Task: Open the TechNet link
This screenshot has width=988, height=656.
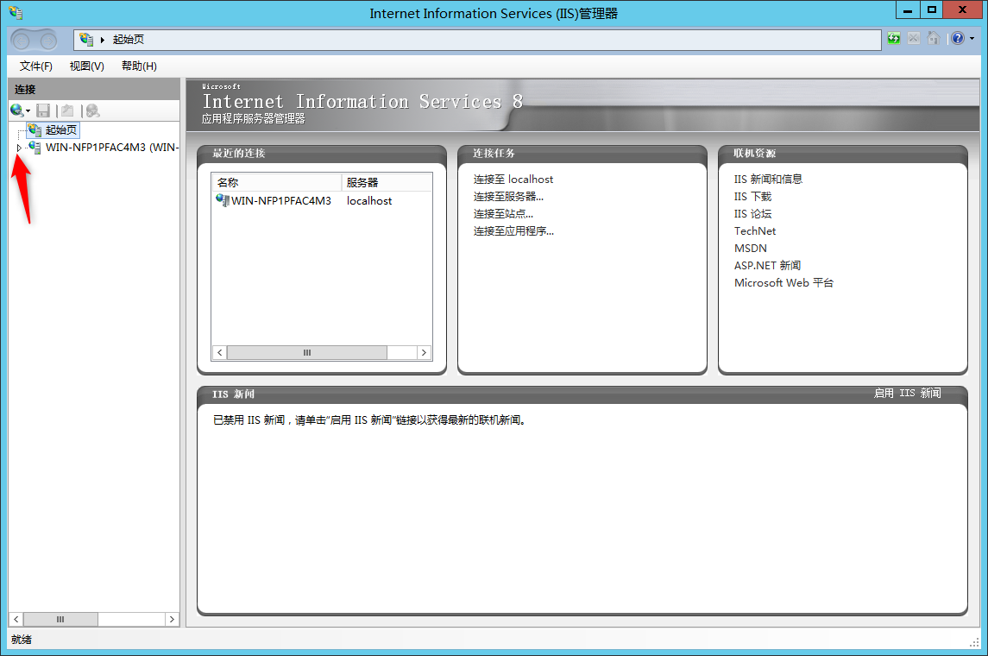Action: (754, 231)
